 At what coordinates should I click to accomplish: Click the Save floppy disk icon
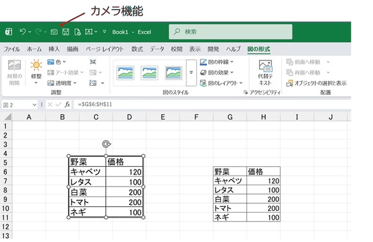[x=66, y=32]
